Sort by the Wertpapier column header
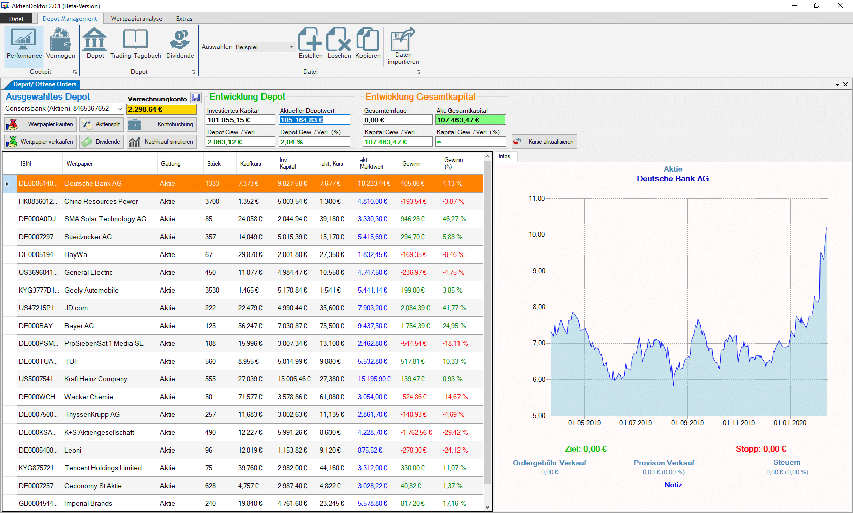The image size is (853, 513). [110, 164]
